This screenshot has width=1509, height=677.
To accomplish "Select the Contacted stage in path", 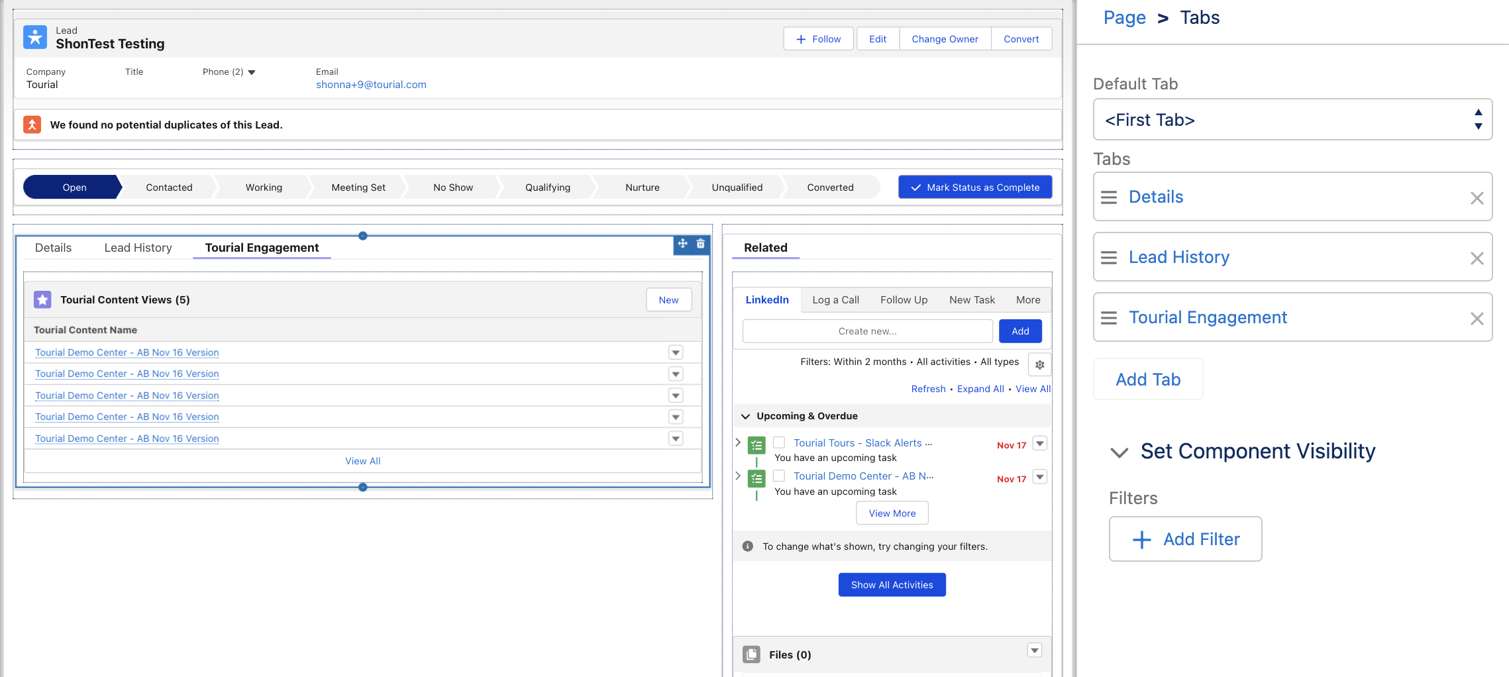I will coord(169,187).
